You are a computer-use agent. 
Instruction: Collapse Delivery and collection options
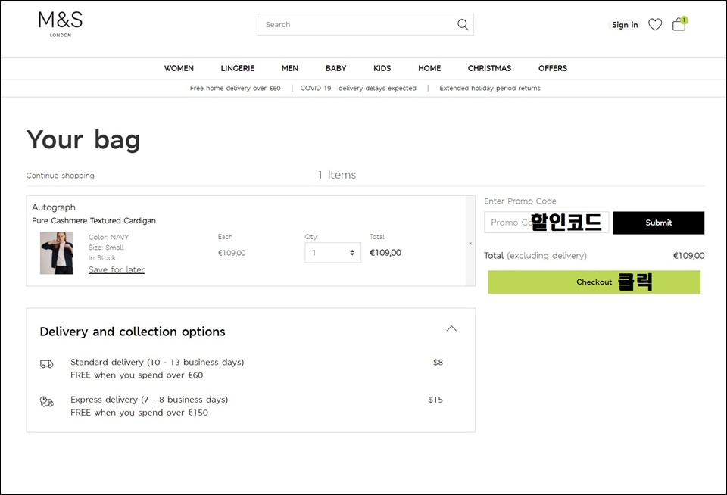pos(451,328)
